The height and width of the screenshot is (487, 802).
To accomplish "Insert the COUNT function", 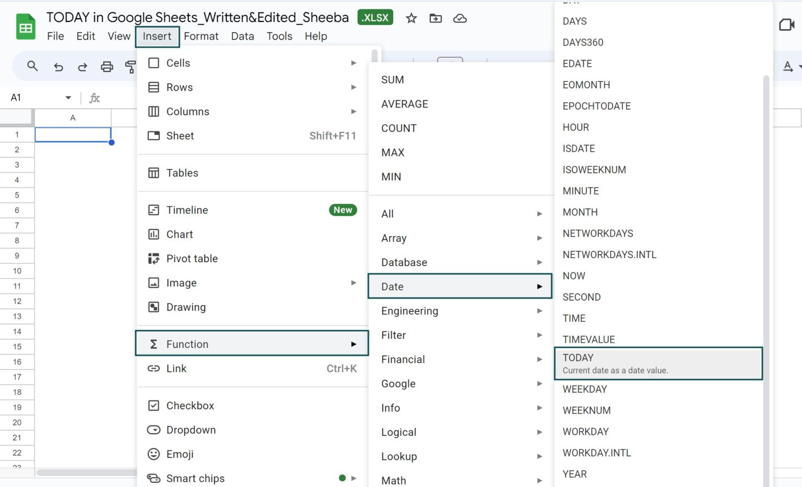I will pyautogui.click(x=461, y=128).
